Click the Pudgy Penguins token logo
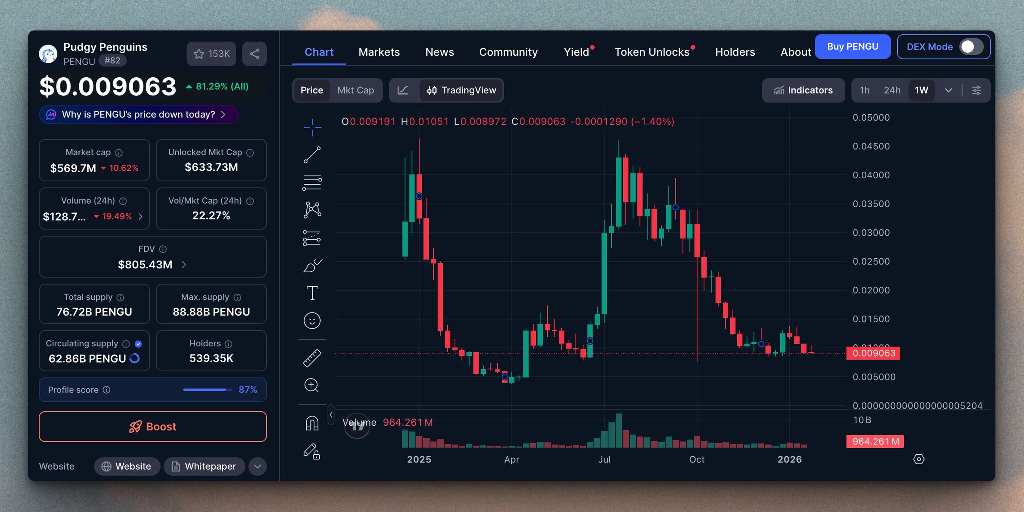The image size is (1024, 512). coord(48,54)
